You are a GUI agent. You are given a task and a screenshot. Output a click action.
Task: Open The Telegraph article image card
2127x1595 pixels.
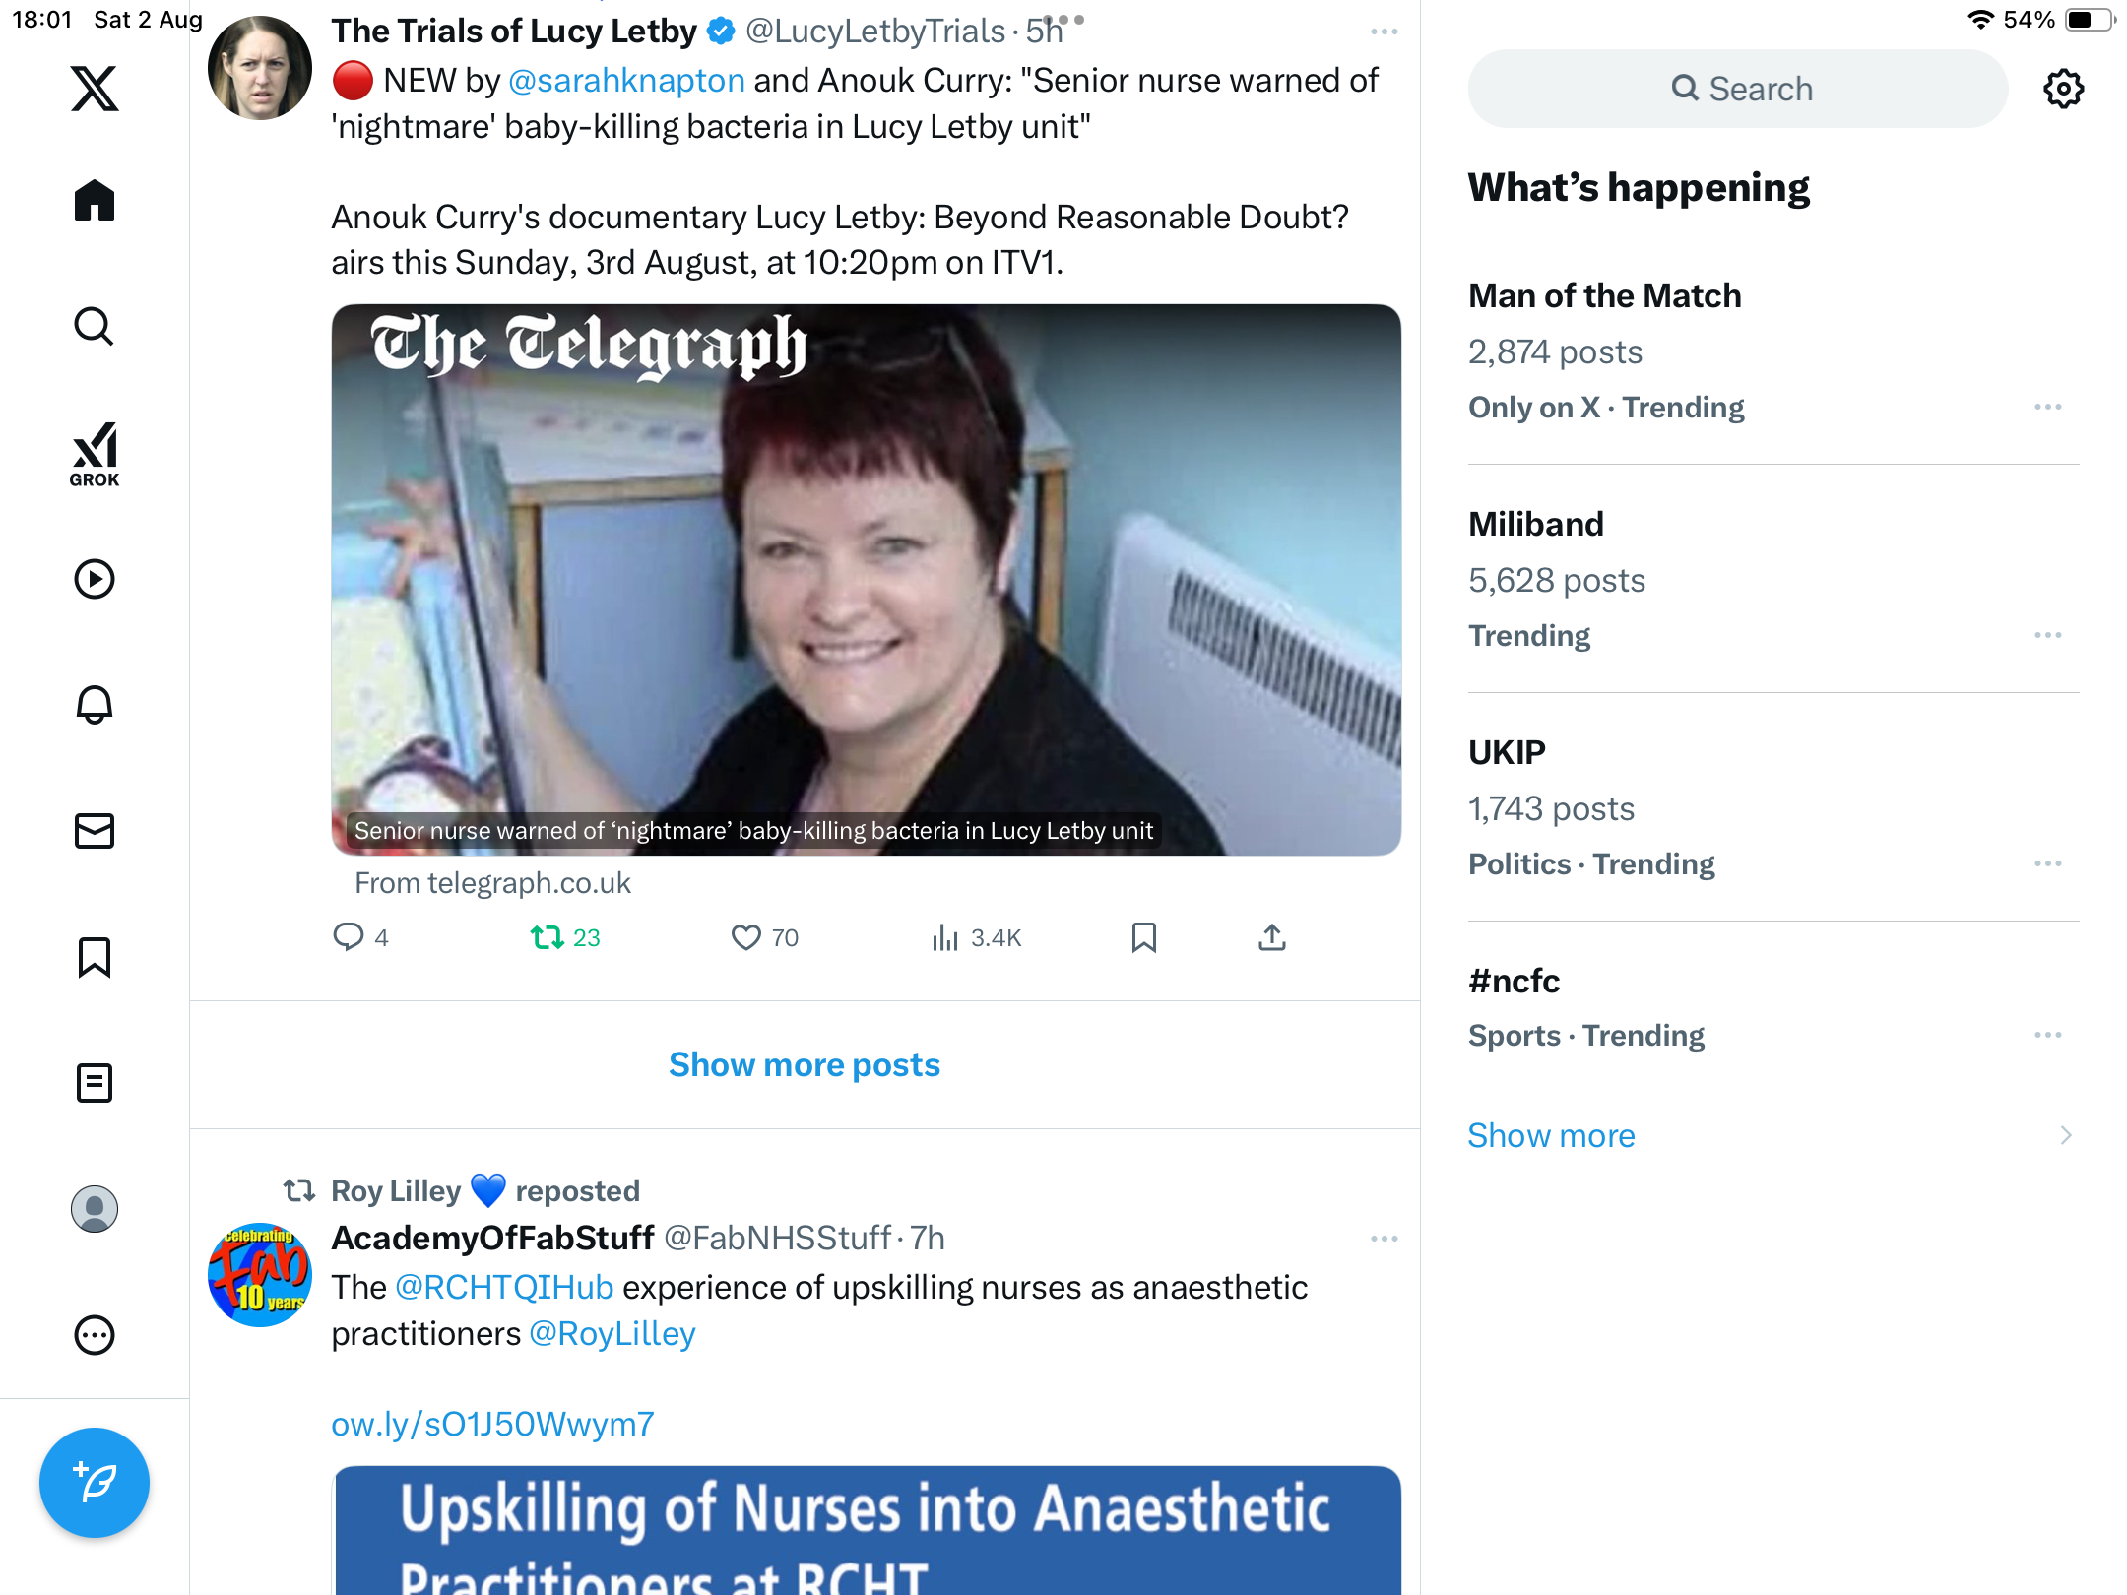click(x=866, y=580)
